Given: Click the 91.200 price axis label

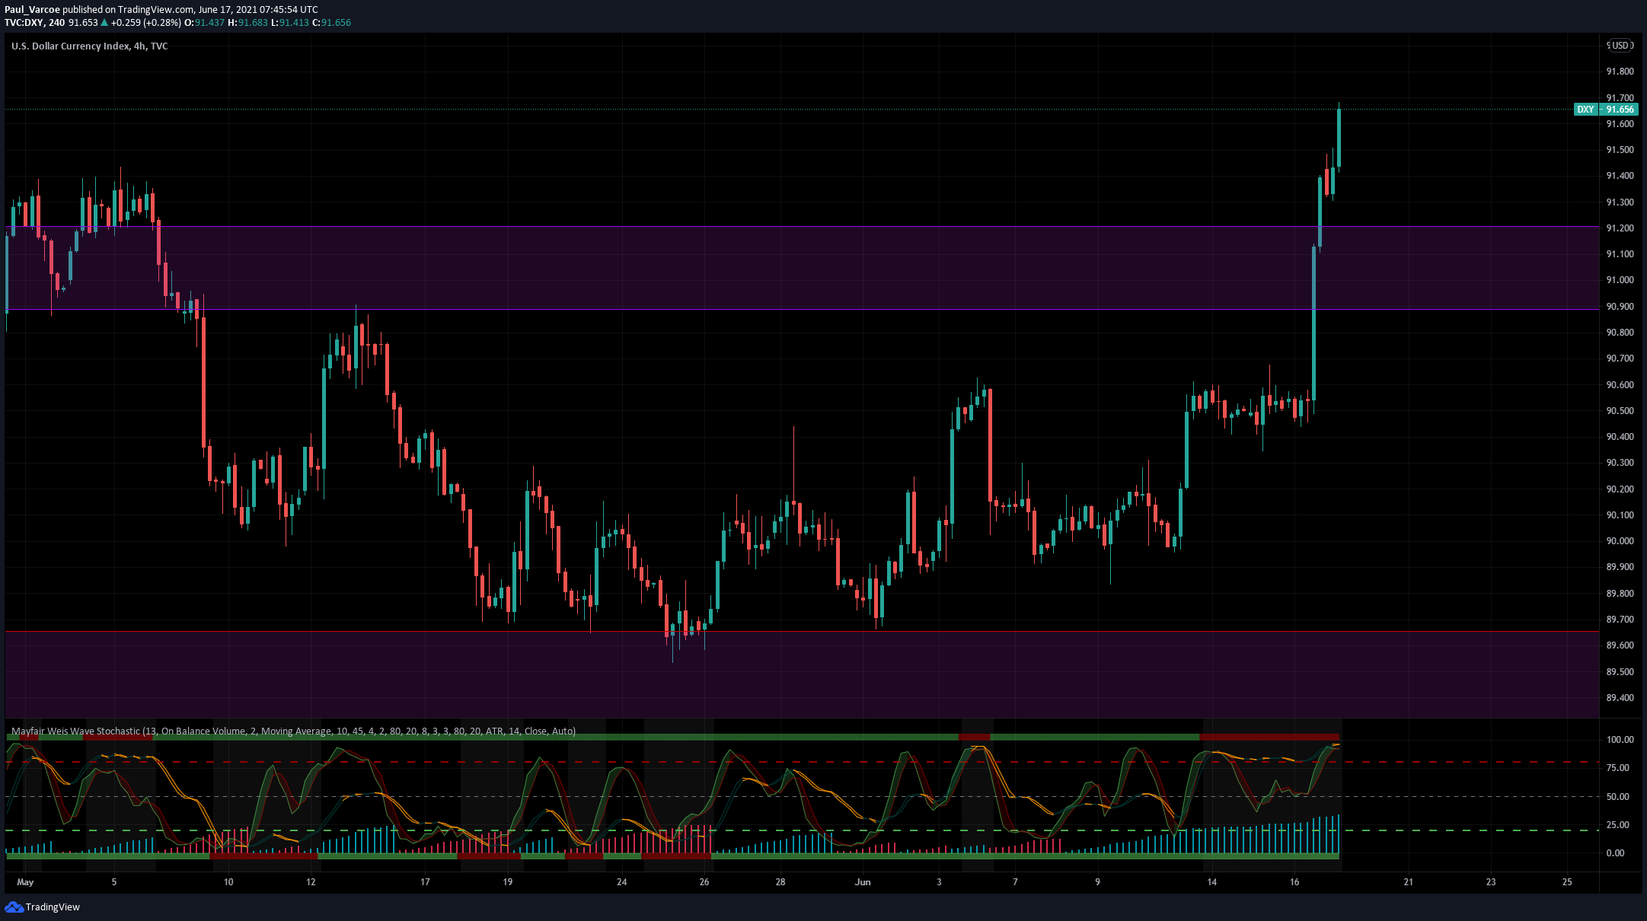Looking at the screenshot, I should pos(1620,228).
